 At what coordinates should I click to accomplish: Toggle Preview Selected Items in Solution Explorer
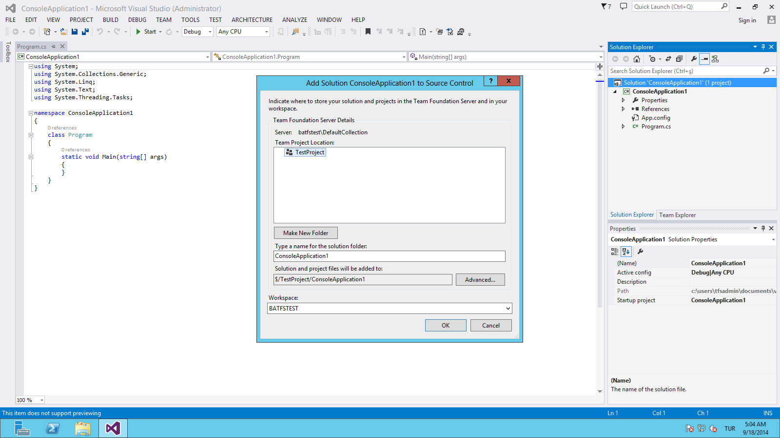click(x=704, y=59)
